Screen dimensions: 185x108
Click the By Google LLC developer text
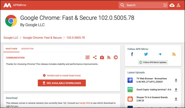(33, 25)
